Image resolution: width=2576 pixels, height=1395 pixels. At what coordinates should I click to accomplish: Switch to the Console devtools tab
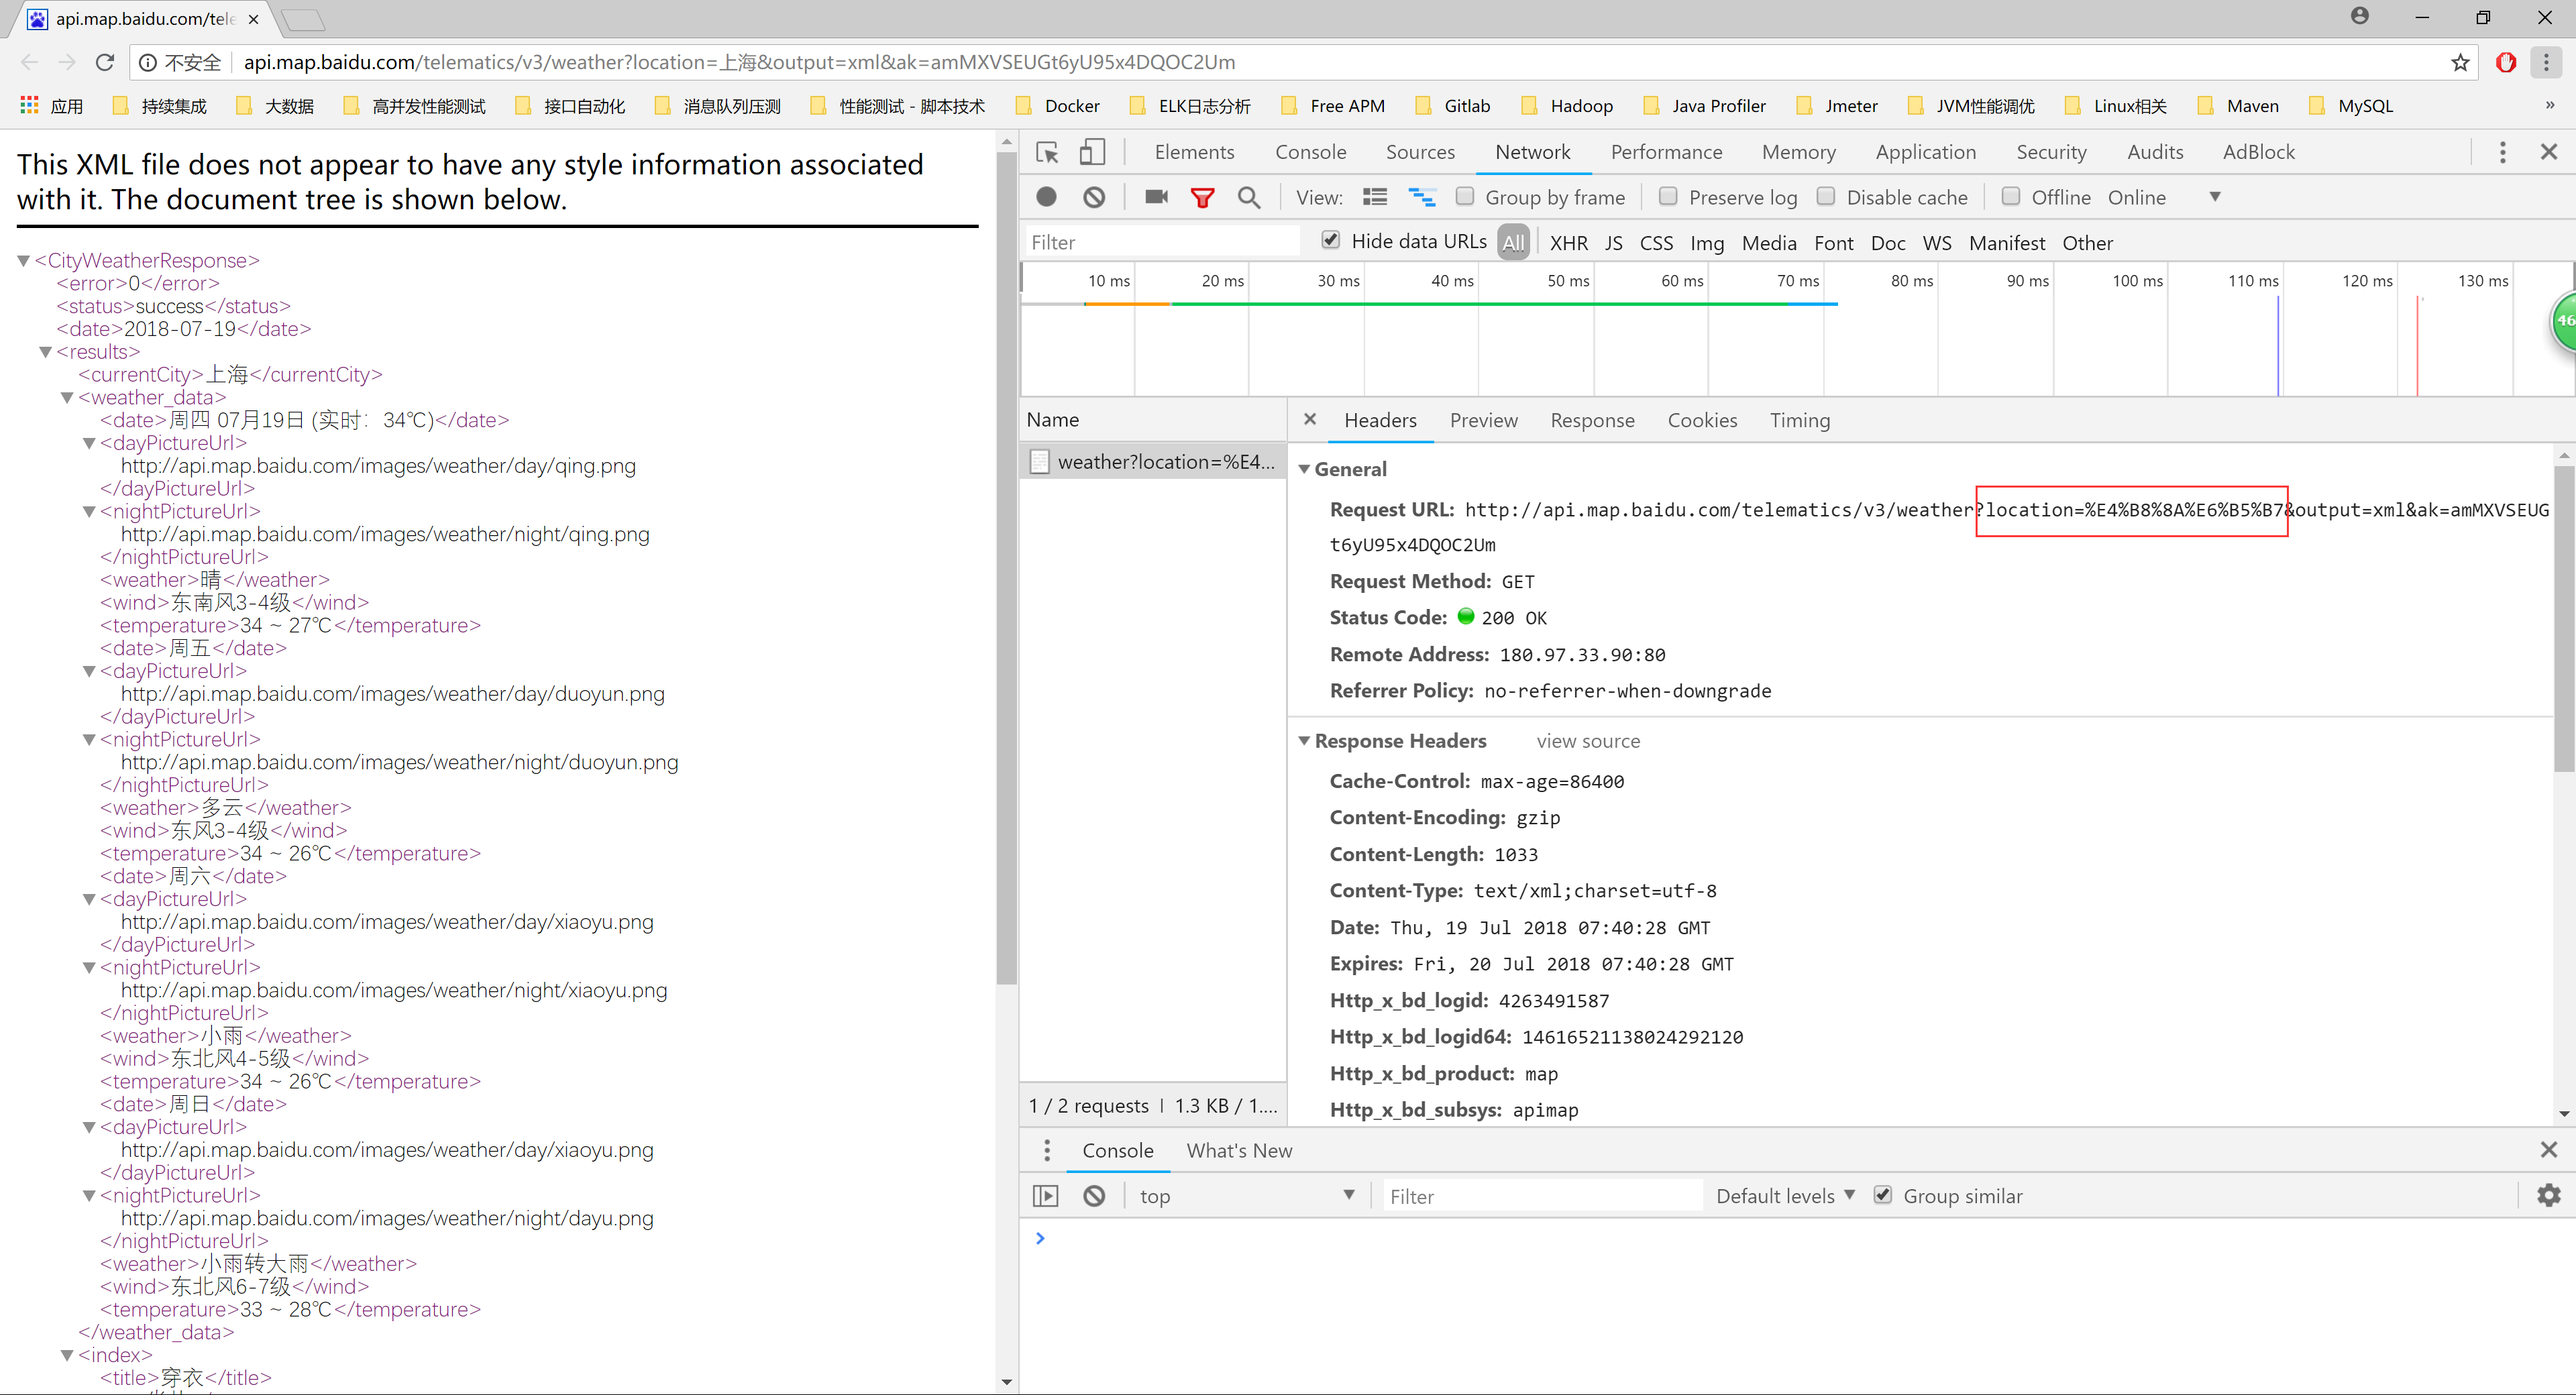(x=1310, y=152)
